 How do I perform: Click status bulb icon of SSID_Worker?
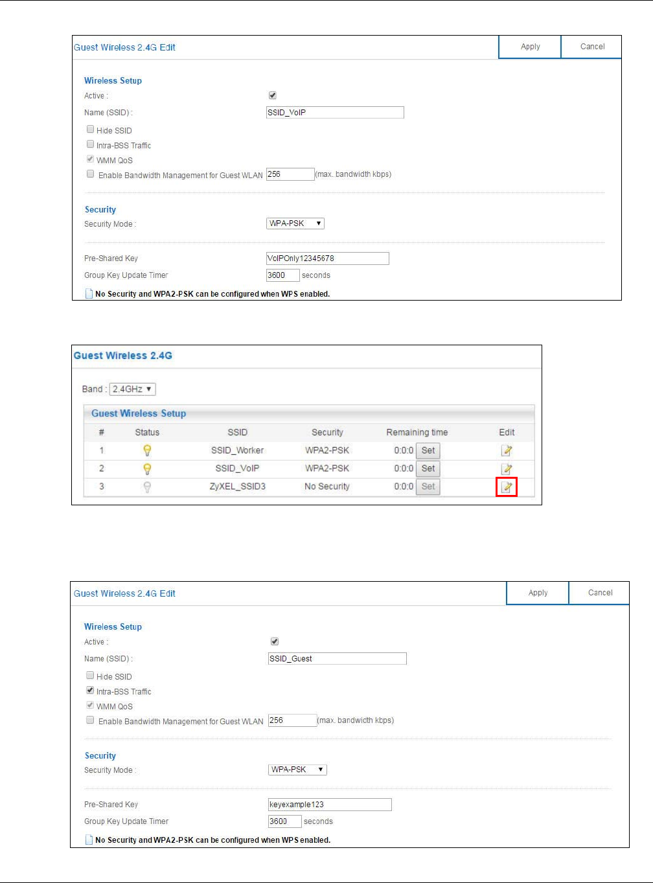click(x=147, y=450)
